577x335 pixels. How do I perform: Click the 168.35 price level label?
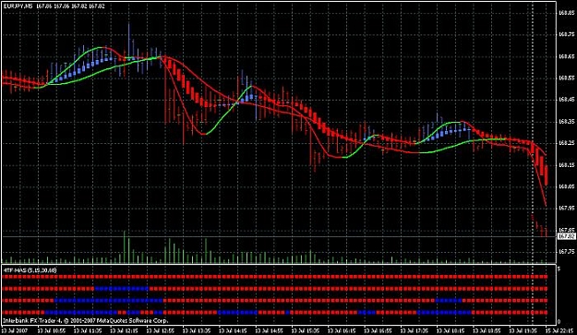click(x=566, y=122)
